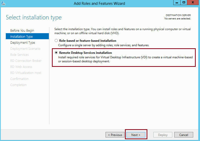The width and height of the screenshot is (200, 141).
Task: Open the Deployment Type step
Action: (x=23, y=43)
